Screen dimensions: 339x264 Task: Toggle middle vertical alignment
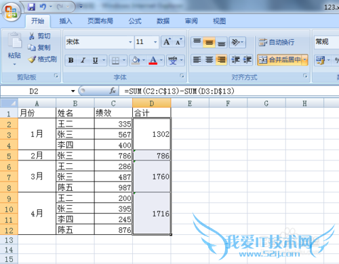[x=209, y=42]
